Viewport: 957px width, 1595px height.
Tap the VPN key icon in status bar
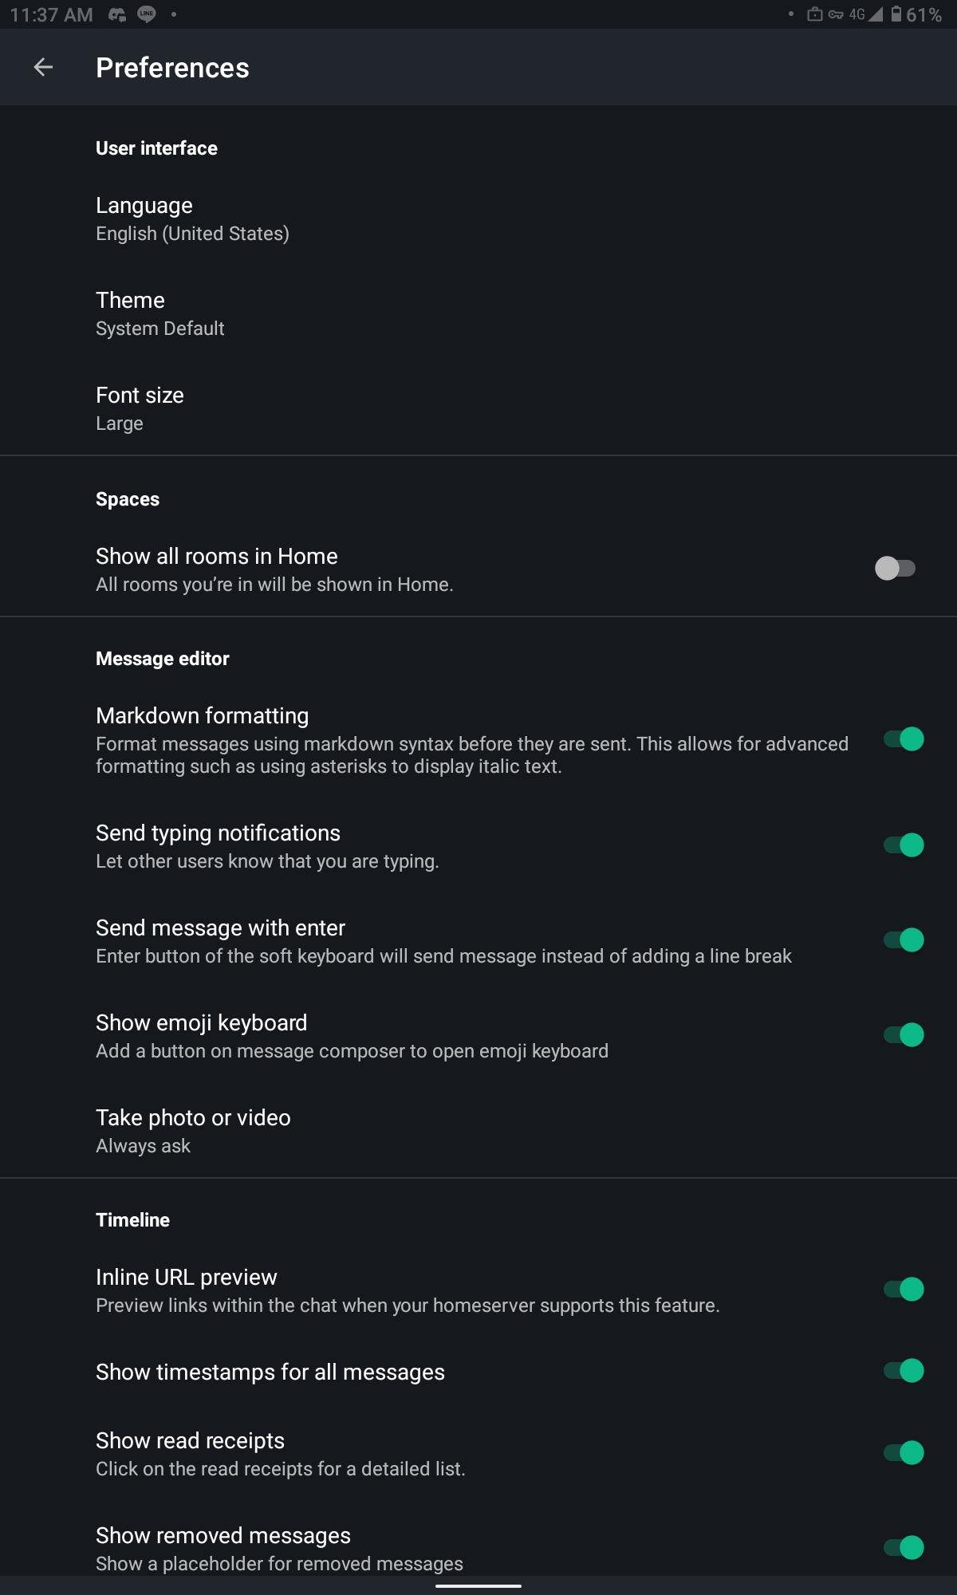tap(836, 14)
